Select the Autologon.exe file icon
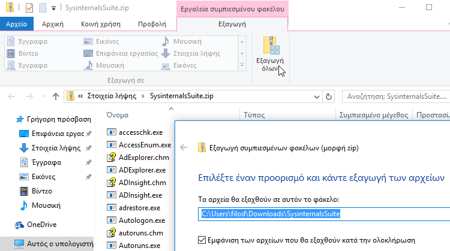 (112, 220)
